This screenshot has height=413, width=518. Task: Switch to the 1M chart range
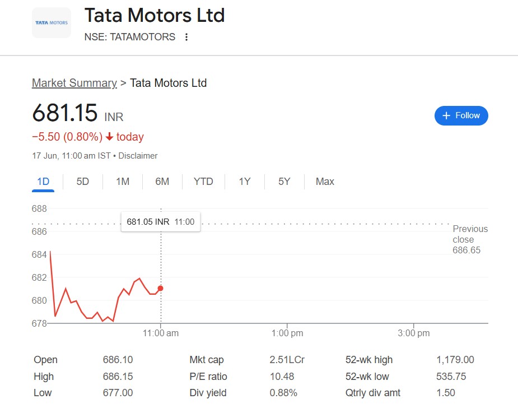click(123, 182)
